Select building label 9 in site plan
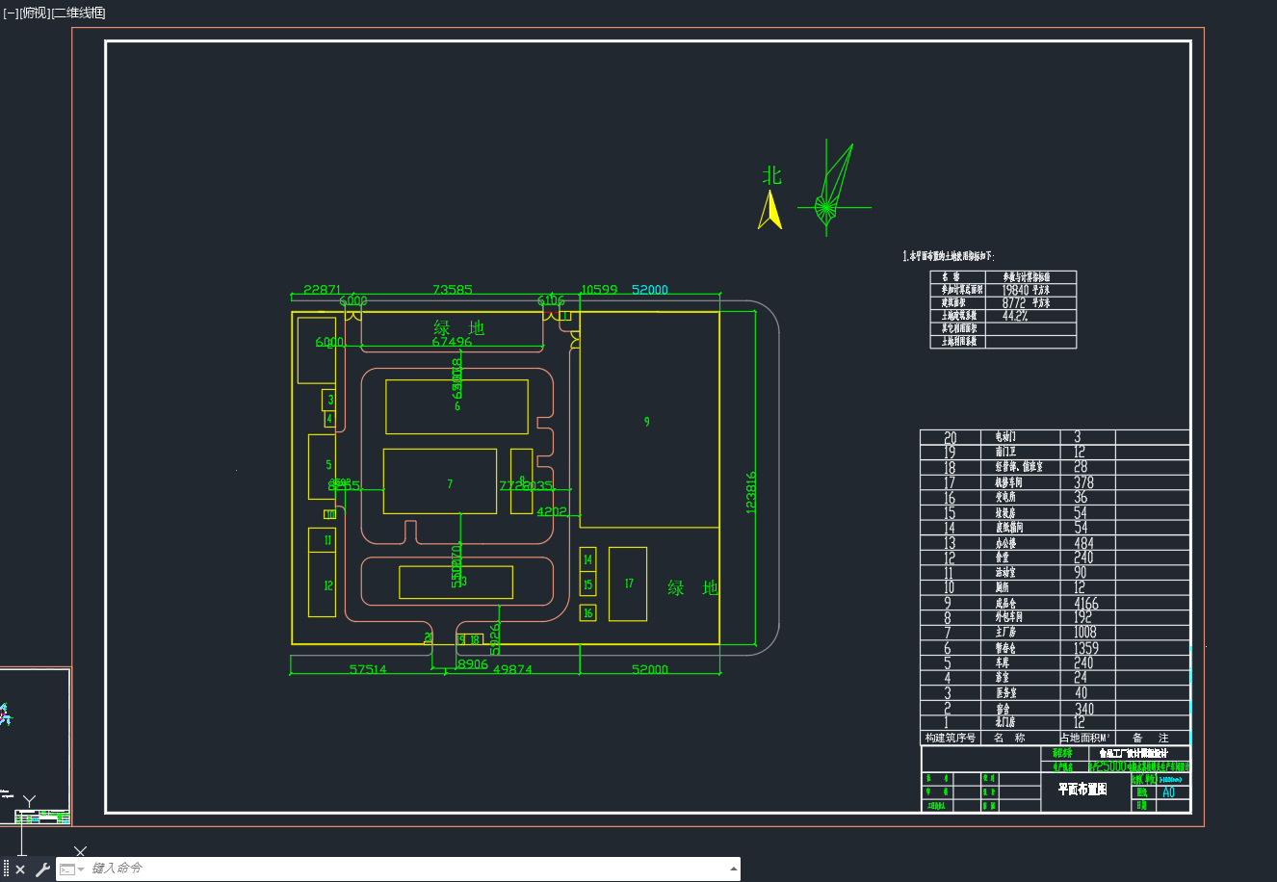 coord(647,422)
